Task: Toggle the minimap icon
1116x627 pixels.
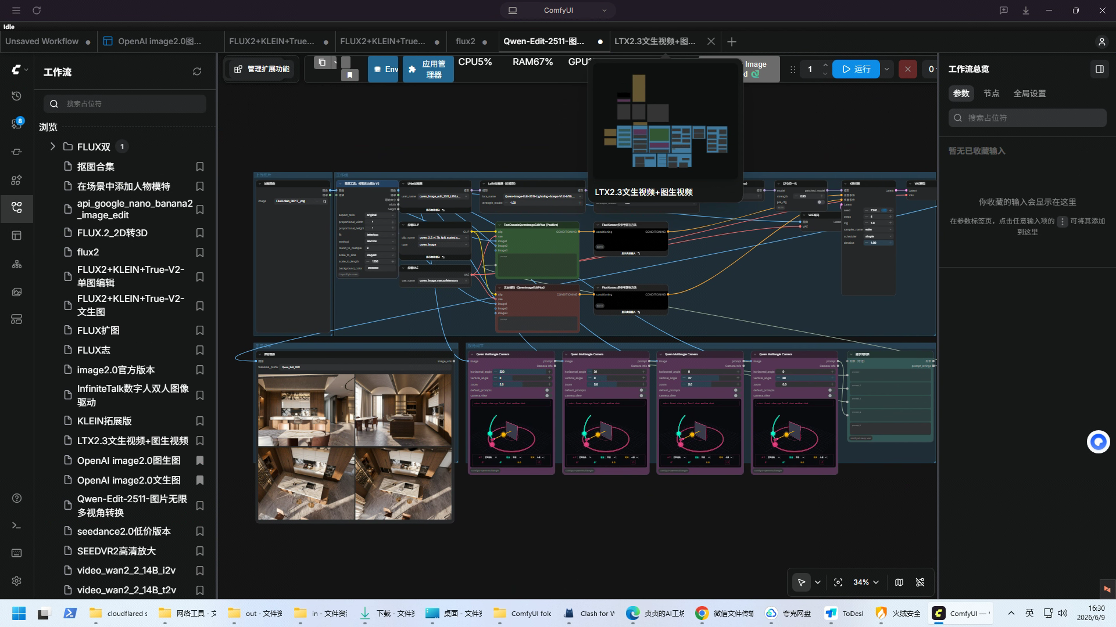Action: point(899,582)
